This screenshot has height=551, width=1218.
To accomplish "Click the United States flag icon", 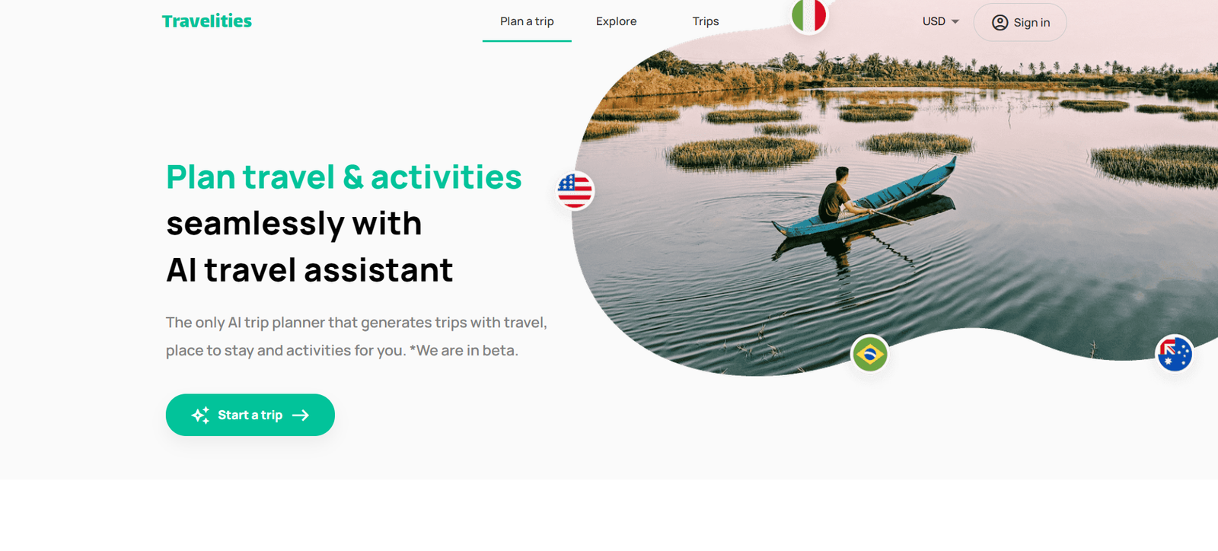I will click(x=575, y=191).
